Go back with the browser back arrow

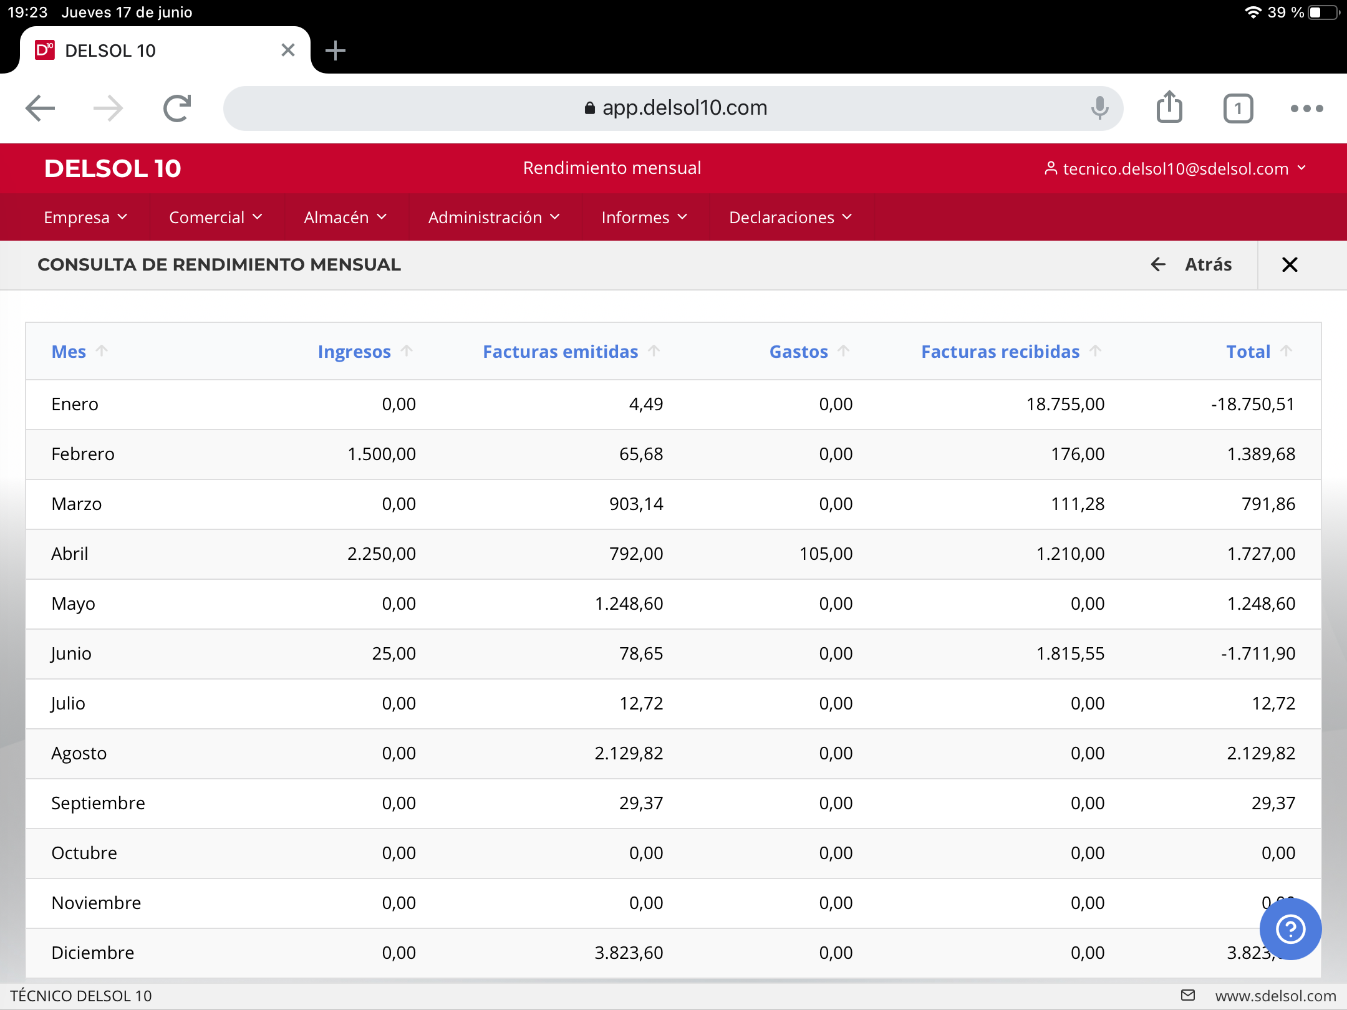41,108
